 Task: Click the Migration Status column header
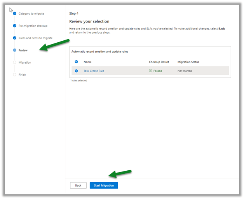[x=188, y=62]
